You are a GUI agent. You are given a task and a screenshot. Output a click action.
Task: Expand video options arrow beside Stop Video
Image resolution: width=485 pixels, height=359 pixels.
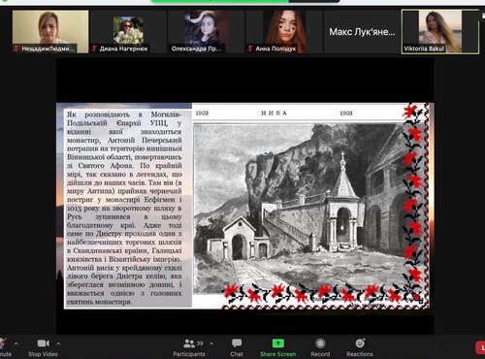(58, 343)
